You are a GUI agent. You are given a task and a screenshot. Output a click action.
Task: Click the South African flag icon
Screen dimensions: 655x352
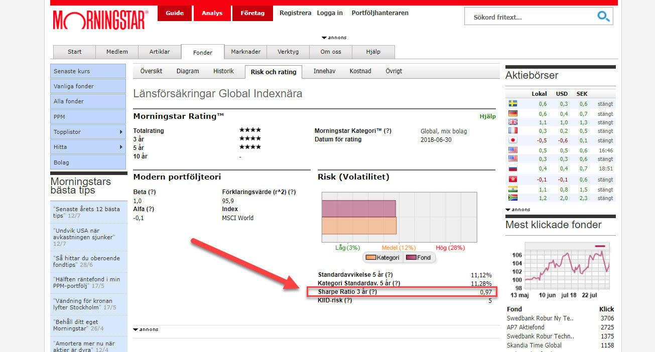pyautogui.click(x=513, y=198)
